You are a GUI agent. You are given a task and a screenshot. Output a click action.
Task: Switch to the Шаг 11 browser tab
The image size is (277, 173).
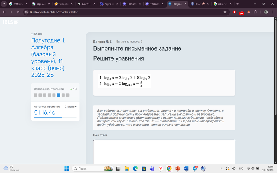(x=86, y=4)
